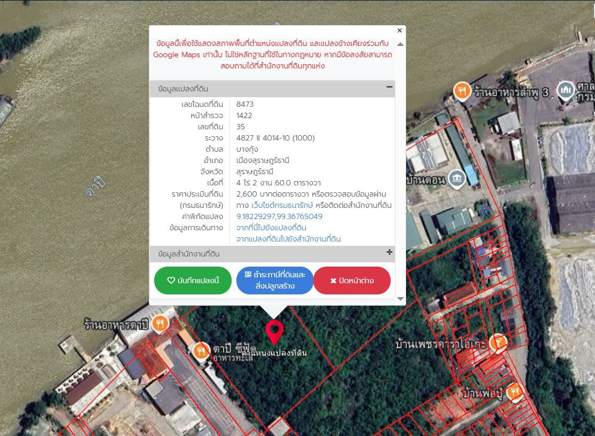Close the popup with the X icon
The image size is (595, 436).
400,31
